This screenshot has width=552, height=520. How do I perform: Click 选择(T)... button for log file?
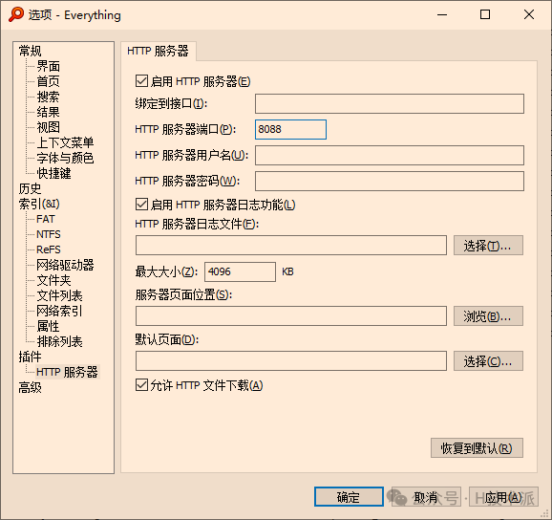tap(488, 246)
